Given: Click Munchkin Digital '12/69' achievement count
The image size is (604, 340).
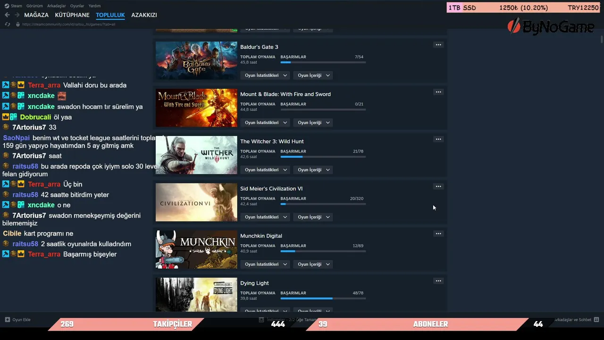Looking at the screenshot, I should click(x=358, y=246).
